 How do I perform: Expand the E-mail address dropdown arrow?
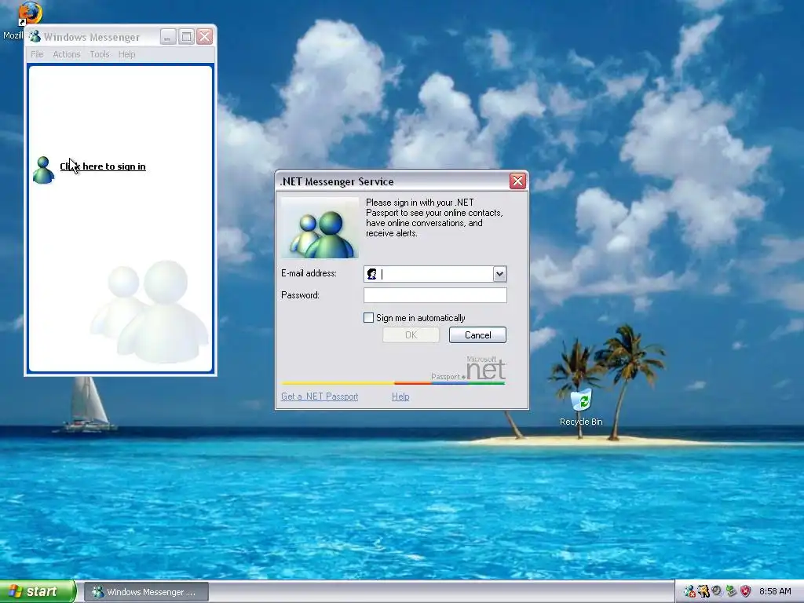click(499, 274)
